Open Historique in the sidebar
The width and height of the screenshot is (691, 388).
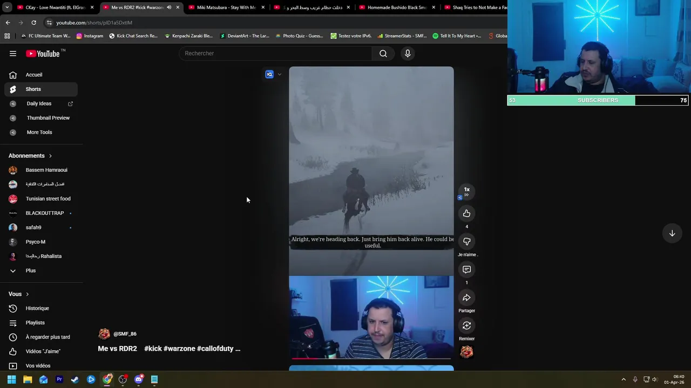pos(41,308)
